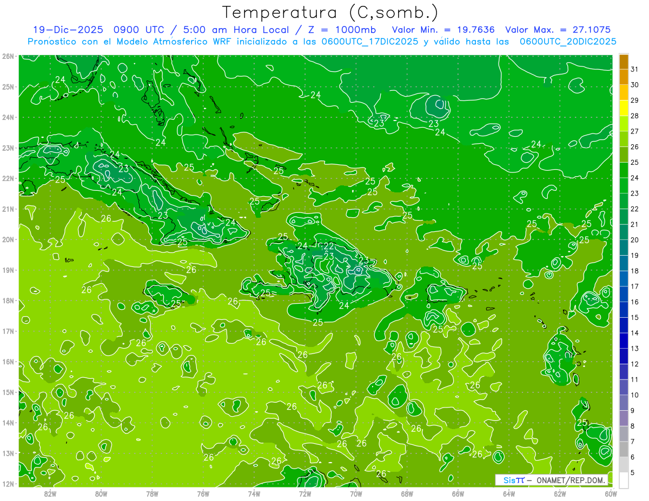Click the '80W' longitude axis label
This screenshot has width=649, height=501.
[101, 493]
